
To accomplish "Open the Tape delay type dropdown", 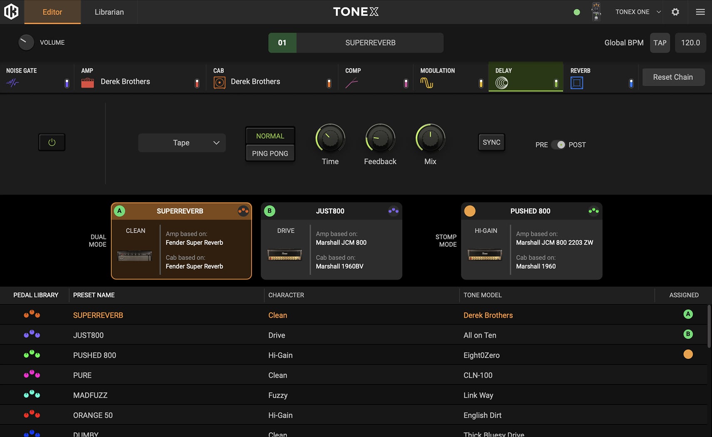I will (182, 143).
